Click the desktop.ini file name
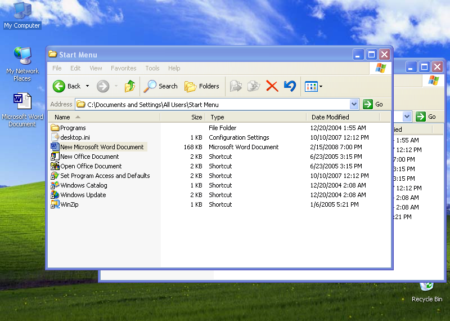The width and height of the screenshot is (450, 321). click(75, 137)
